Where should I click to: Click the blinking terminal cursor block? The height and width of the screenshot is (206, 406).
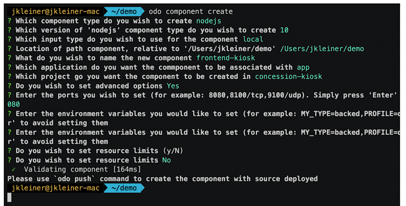[10, 197]
